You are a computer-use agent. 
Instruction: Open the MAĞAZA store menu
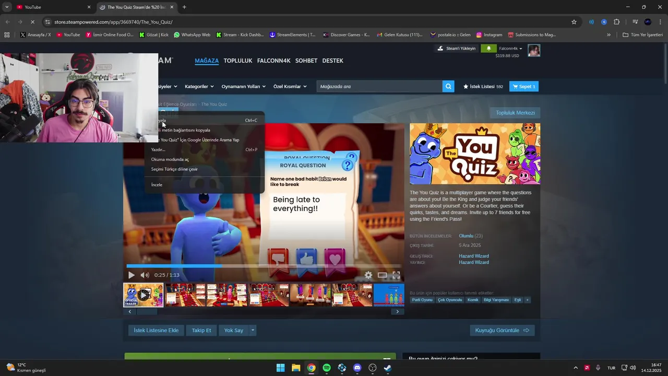click(207, 61)
